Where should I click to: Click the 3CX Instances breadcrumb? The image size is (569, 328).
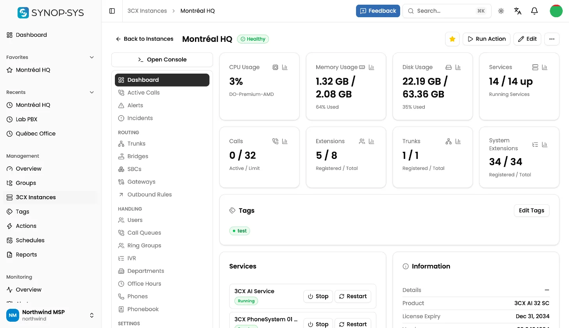point(147,11)
